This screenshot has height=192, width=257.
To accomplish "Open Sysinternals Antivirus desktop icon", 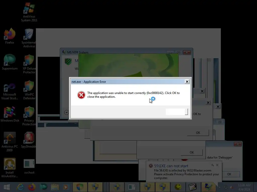I will (29, 38).
